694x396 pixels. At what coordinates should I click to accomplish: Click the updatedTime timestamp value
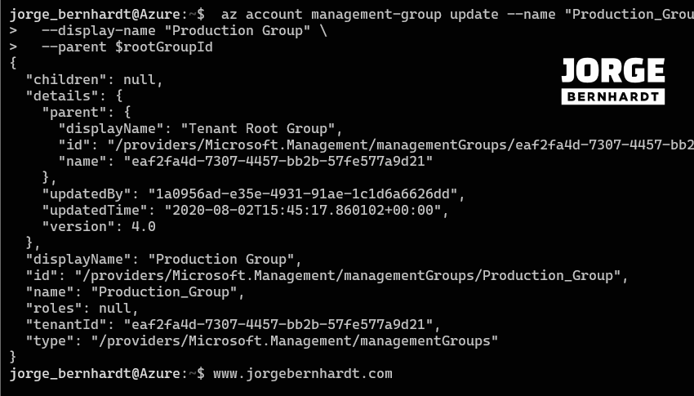(x=306, y=211)
